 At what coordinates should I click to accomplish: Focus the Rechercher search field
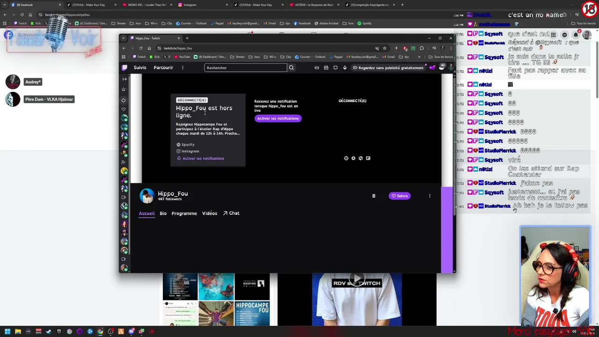coord(246,68)
